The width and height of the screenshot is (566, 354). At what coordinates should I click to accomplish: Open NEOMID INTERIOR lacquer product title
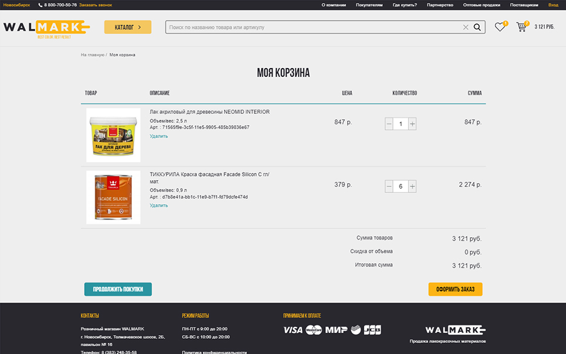pos(210,112)
